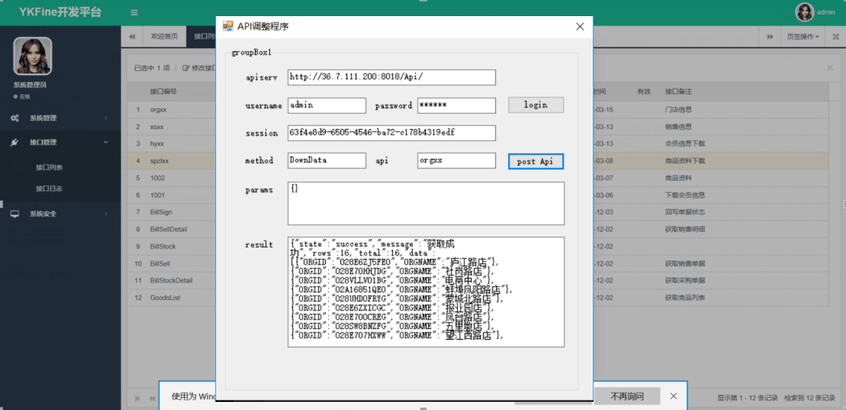
Task: Click the 门店信息 remark cell
Action: [679, 110]
